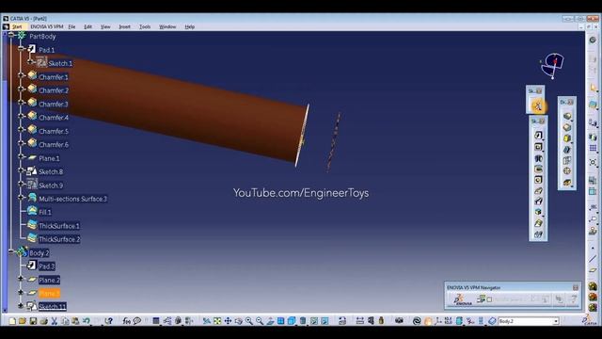This screenshot has width=602, height=339.
Task: Open the Formula f(x) tool
Action: tap(127, 320)
